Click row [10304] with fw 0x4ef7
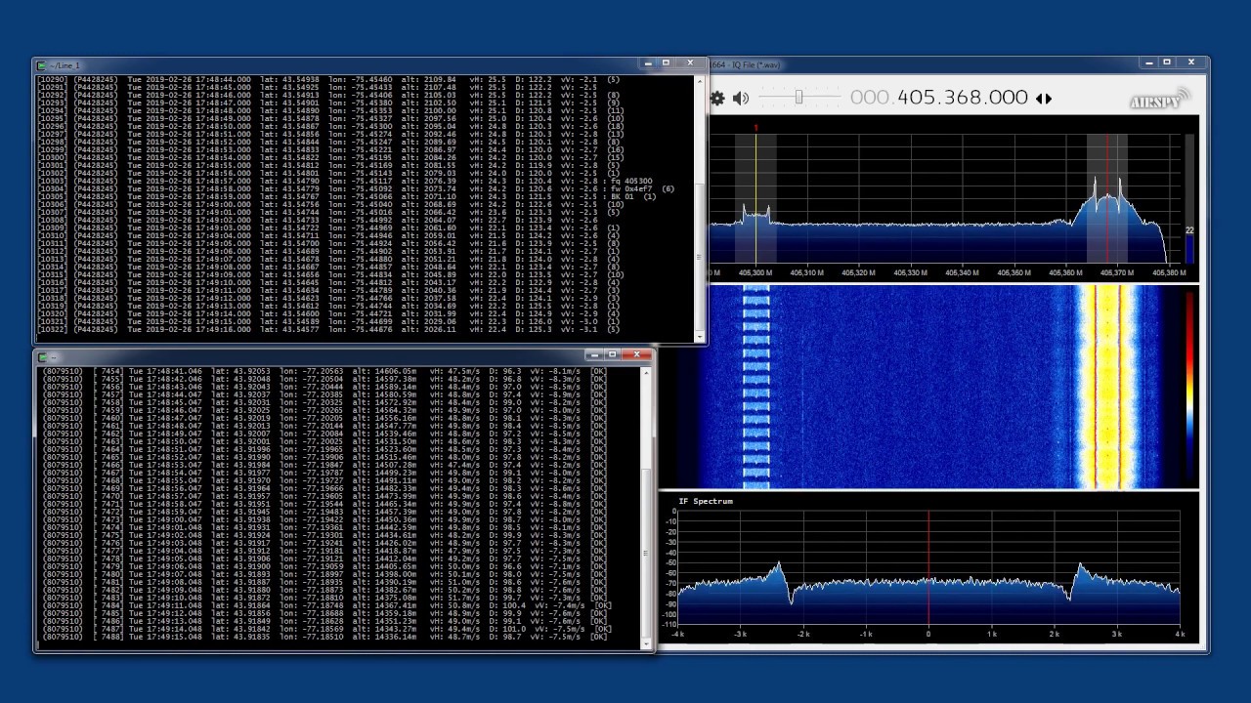The image size is (1251, 703). (x=356, y=188)
